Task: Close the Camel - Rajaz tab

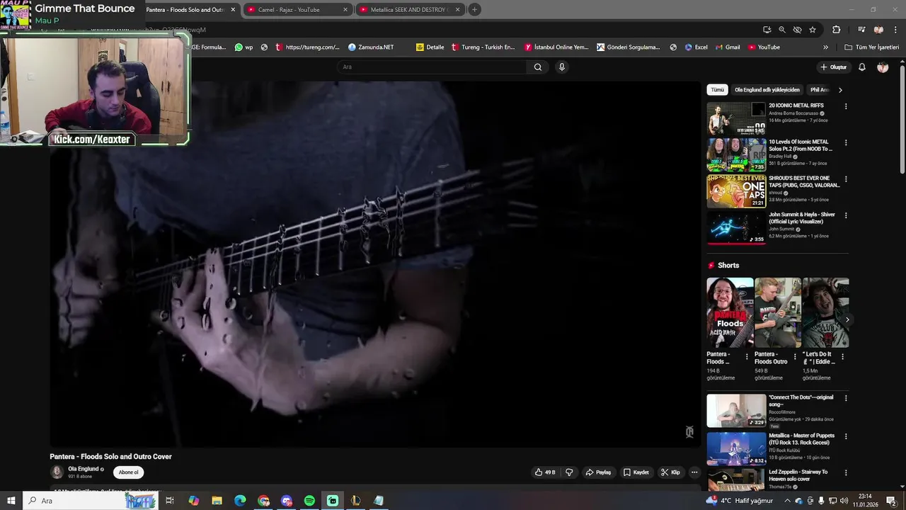Action: [x=345, y=10]
